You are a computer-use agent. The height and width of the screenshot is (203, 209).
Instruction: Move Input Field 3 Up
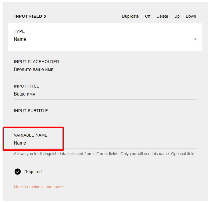pyautogui.click(x=177, y=16)
